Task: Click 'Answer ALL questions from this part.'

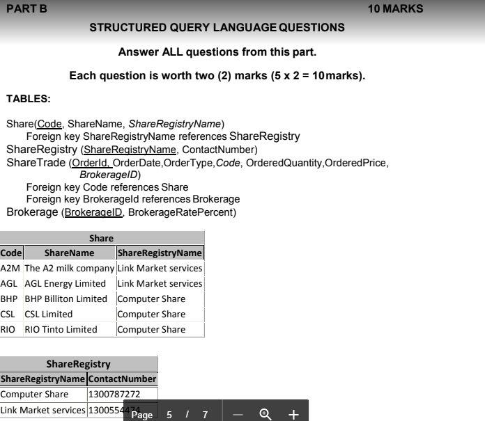Action: click(217, 52)
